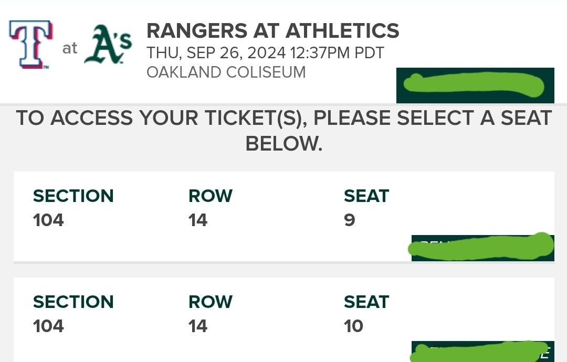Select the ticket card for seat 9

point(284,216)
